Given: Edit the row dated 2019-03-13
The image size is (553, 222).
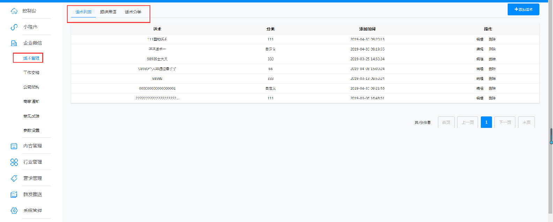Looking at the screenshot, I should click(x=480, y=79).
